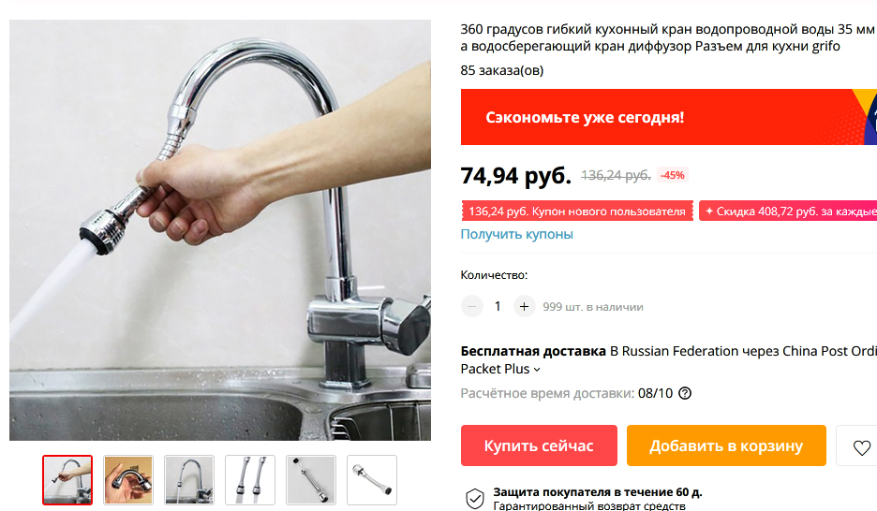This screenshot has height=511, width=877.
Task: Click Добавить в корзину button
Action: (x=726, y=445)
